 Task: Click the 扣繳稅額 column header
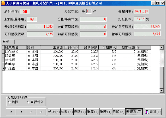pos(126,47)
